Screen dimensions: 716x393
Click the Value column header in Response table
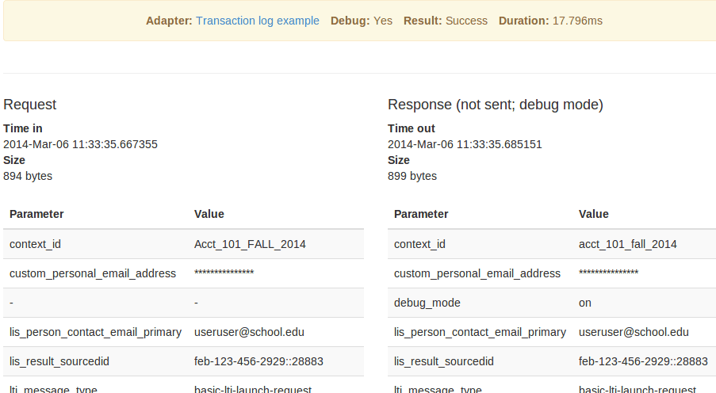tap(594, 214)
